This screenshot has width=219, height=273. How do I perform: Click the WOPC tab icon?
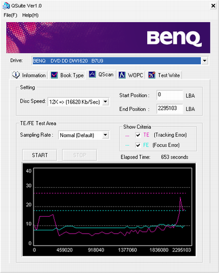[x=122, y=75]
